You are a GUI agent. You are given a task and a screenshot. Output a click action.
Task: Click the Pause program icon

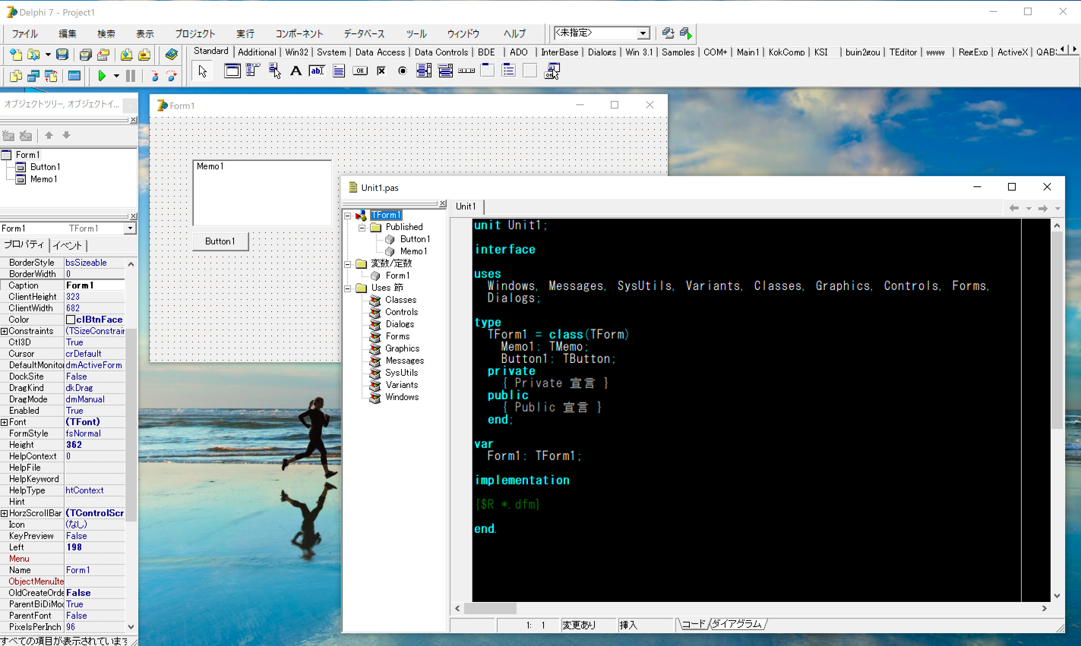point(130,76)
